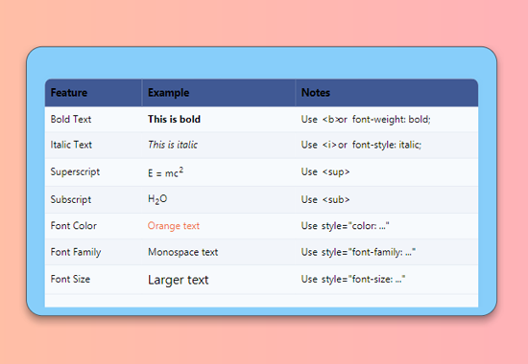Click the 'Orange text' example
The width and height of the screenshot is (528, 364).
pos(174,225)
